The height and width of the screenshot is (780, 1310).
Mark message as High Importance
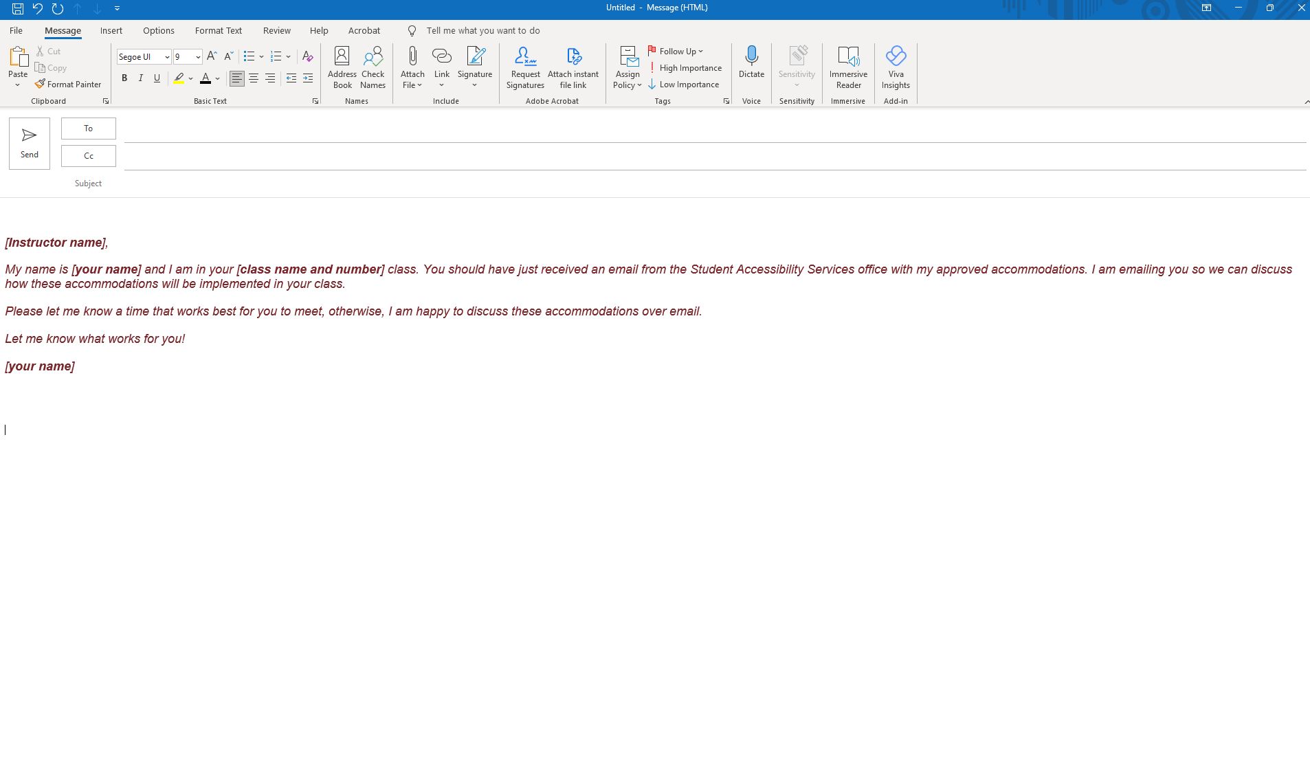tap(685, 68)
